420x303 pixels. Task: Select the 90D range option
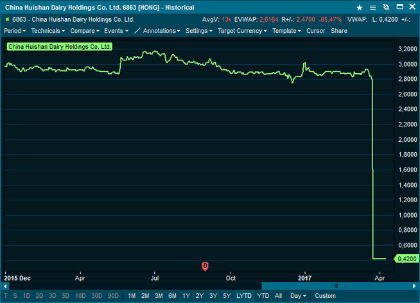tap(113, 296)
